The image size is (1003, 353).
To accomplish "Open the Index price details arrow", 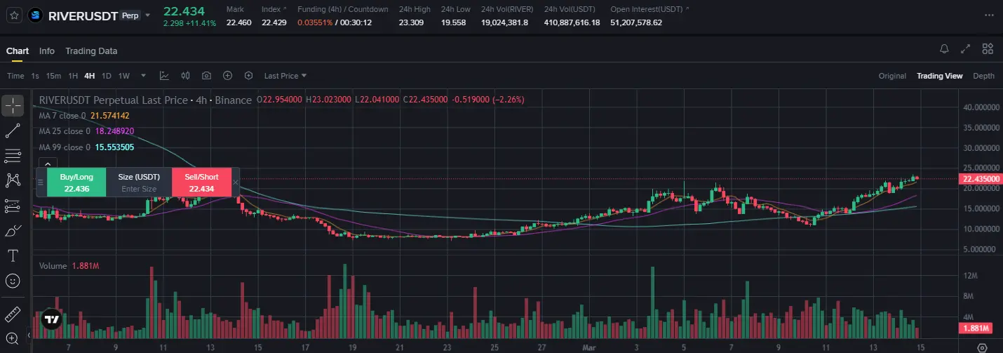I will [284, 9].
